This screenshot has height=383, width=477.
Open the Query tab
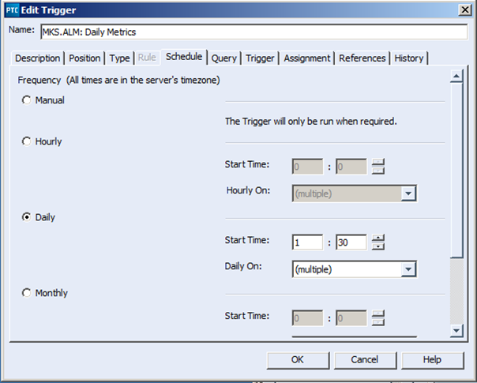[x=224, y=58]
